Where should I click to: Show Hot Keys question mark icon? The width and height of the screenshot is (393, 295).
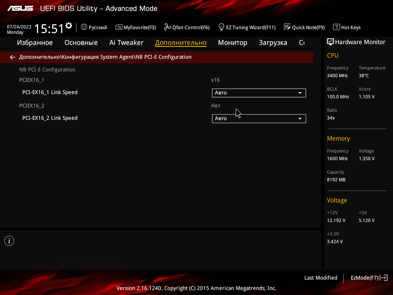336,27
